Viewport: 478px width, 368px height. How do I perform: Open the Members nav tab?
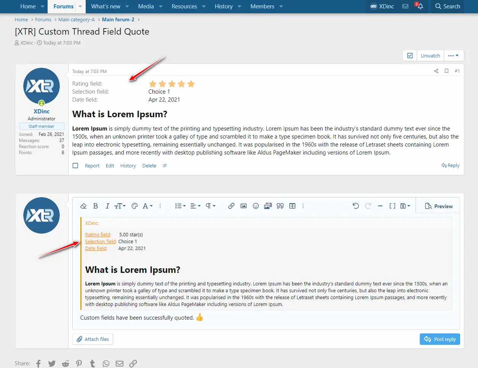coord(262,6)
